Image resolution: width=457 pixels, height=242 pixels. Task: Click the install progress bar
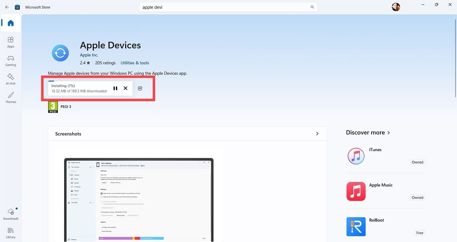pyautogui.click(x=90, y=81)
